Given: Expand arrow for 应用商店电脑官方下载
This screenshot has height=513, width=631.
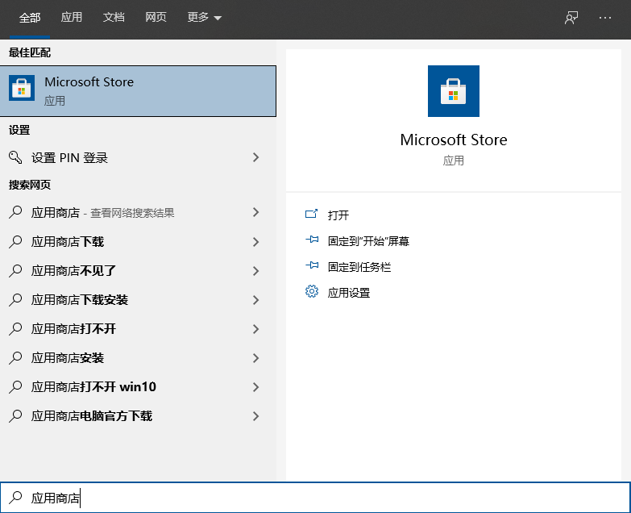Looking at the screenshot, I should click(x=255, y=416).
